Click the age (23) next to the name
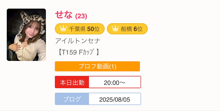Screen dimensions: 220x111 tap(81, 16)
